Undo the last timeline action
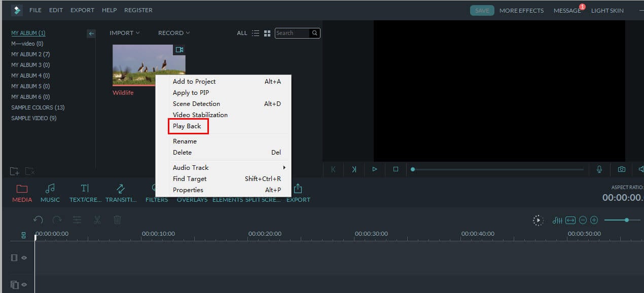The height and width of the screenshot is (293, 644). (x=38, y=220)
